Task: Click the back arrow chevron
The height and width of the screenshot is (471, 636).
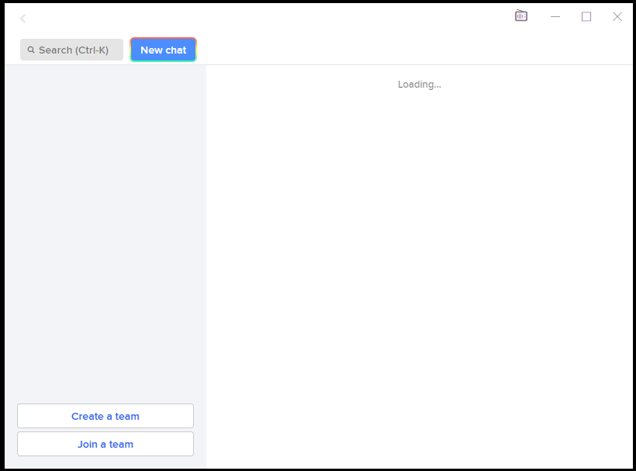Action: click(23, 19)
